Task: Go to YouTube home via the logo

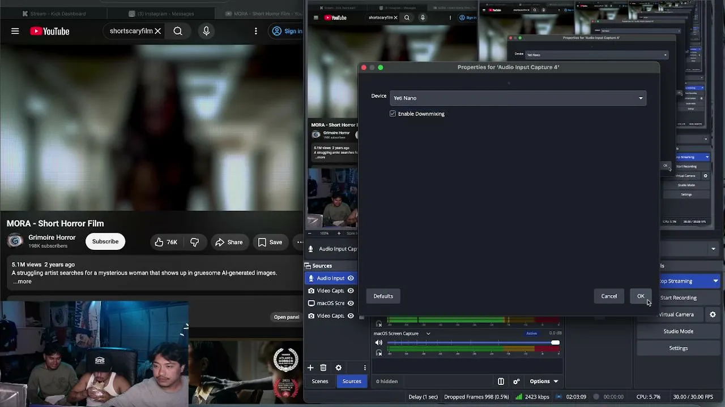Action: point(50,31)
